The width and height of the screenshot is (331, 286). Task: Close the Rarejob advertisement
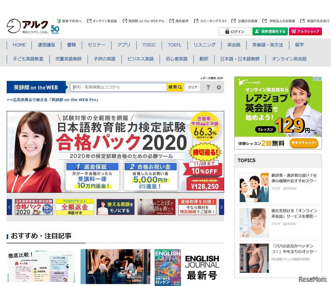(x=320, y=79)
